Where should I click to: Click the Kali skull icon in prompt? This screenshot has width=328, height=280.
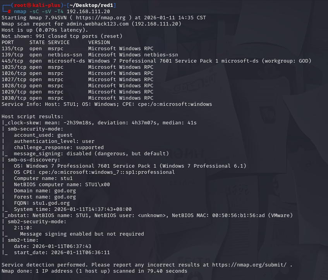tap(29, 5)
